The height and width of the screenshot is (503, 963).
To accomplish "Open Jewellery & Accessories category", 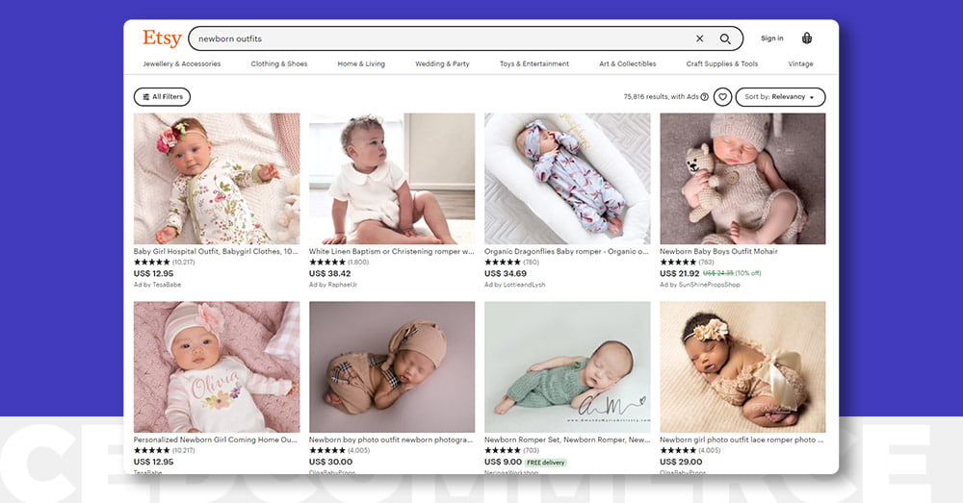I will click(182, 63).
